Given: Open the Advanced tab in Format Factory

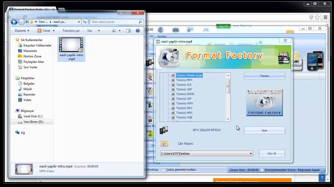Looking at the screenshot, I should (x=153, y=163).
